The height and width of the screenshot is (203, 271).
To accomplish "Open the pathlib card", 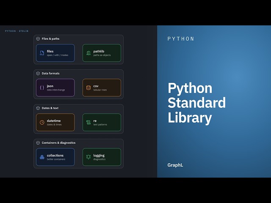I will pos(102,53).
